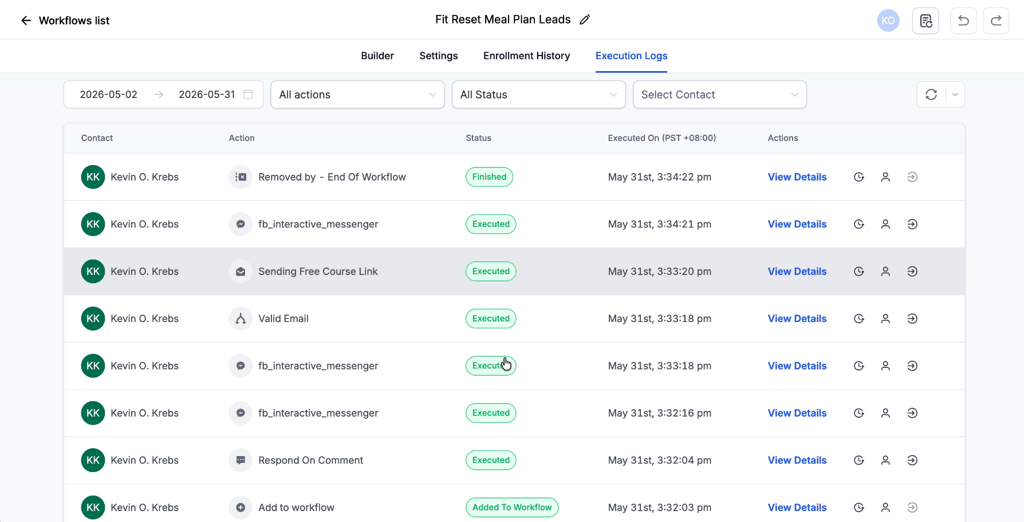Screen dimensions: 1024x522
Task: Expand the All Status dropdown
Action: click(x=538, y=95)
